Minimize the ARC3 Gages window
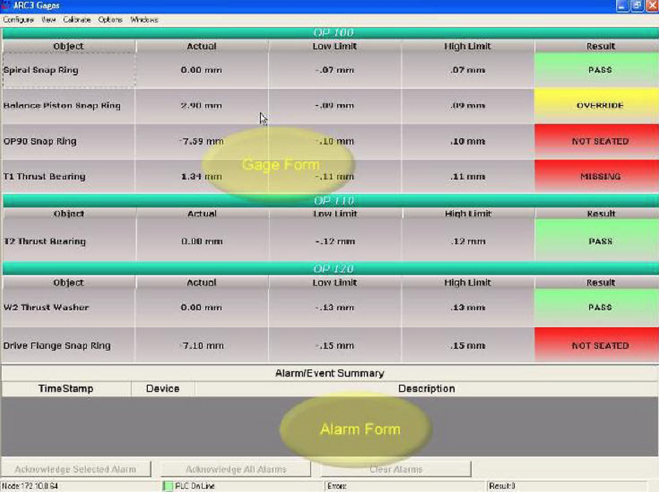This screenshot has width=659, height=492. (x=622, y=6)
